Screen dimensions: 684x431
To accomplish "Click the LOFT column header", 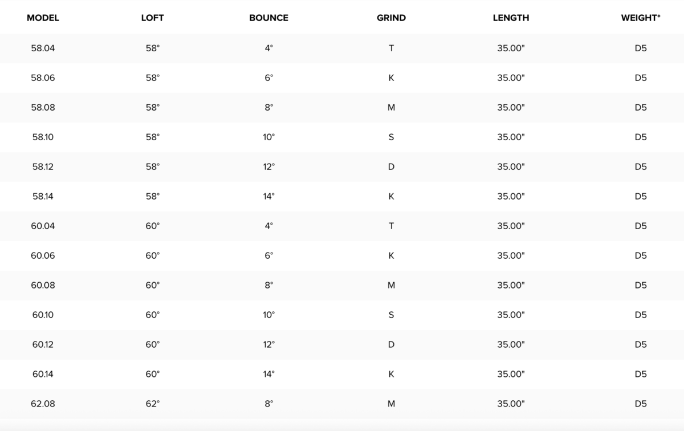I will pos(152,18).
